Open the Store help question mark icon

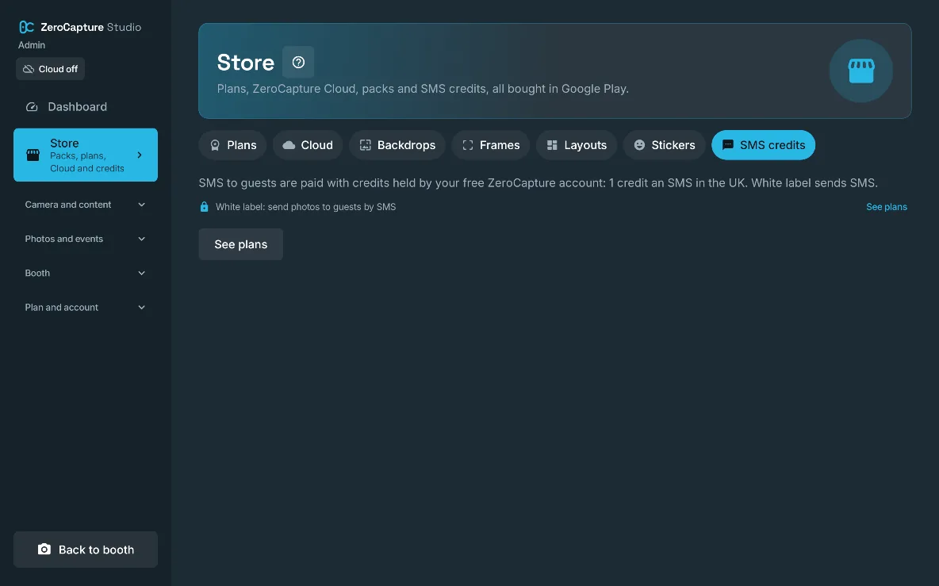pos(298,63)
